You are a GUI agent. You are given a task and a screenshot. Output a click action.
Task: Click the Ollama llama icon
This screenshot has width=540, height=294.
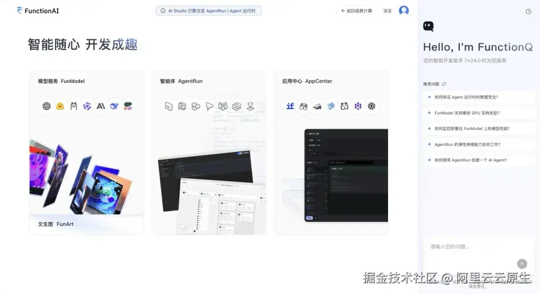tap(73, 106)
